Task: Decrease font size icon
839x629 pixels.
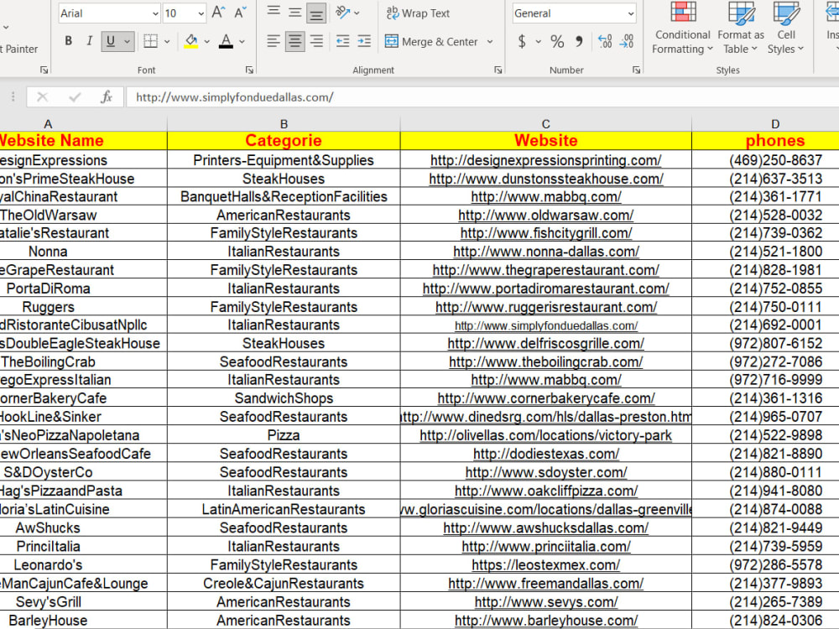Action: [x=240, y=13]
